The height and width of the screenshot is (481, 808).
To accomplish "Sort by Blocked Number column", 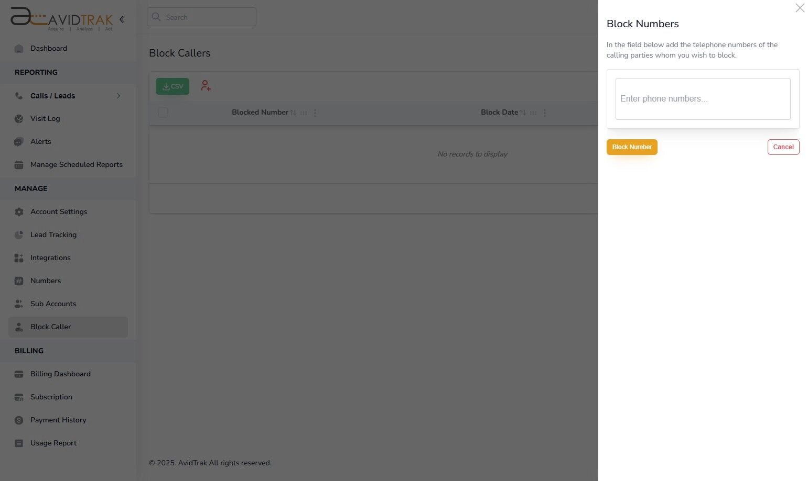I will pyautogui.click(x=293, y=113).
